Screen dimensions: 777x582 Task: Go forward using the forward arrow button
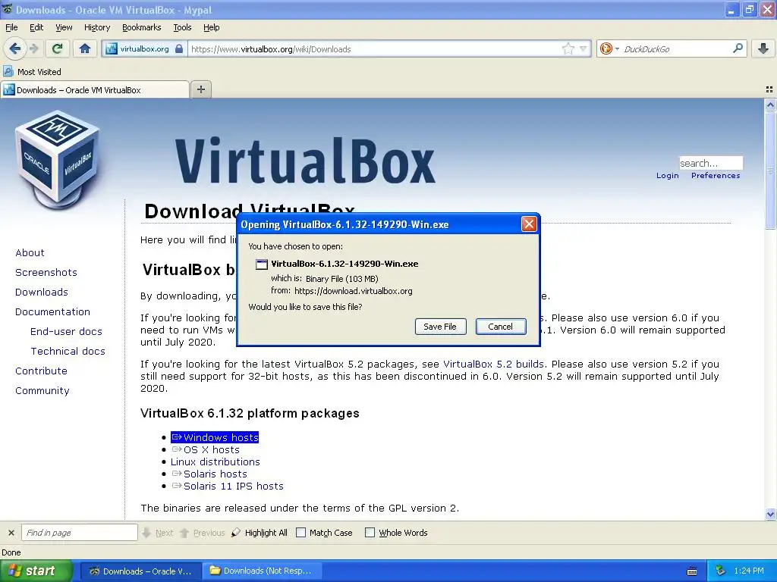coord(34,48)
